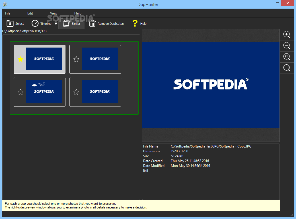
Task: Open the Help menu
Action: (78, 13)
